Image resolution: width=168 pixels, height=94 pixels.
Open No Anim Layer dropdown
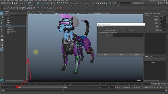(x=137, y=87)
